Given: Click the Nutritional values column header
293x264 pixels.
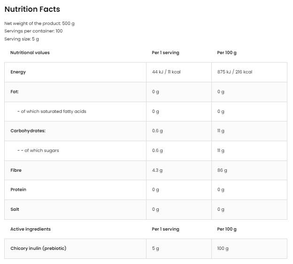Looking at the screenshot, I should coord(30,53).
